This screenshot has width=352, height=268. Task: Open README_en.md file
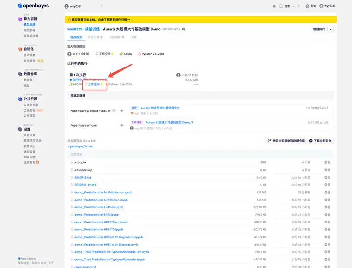(x=85, y=185)
